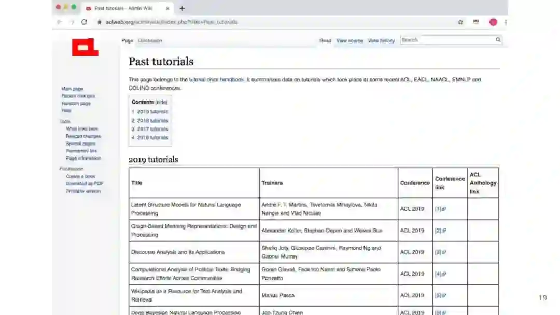Open Special pages in sidebar
The image size is (560, 315).
[x=80, y=144]
